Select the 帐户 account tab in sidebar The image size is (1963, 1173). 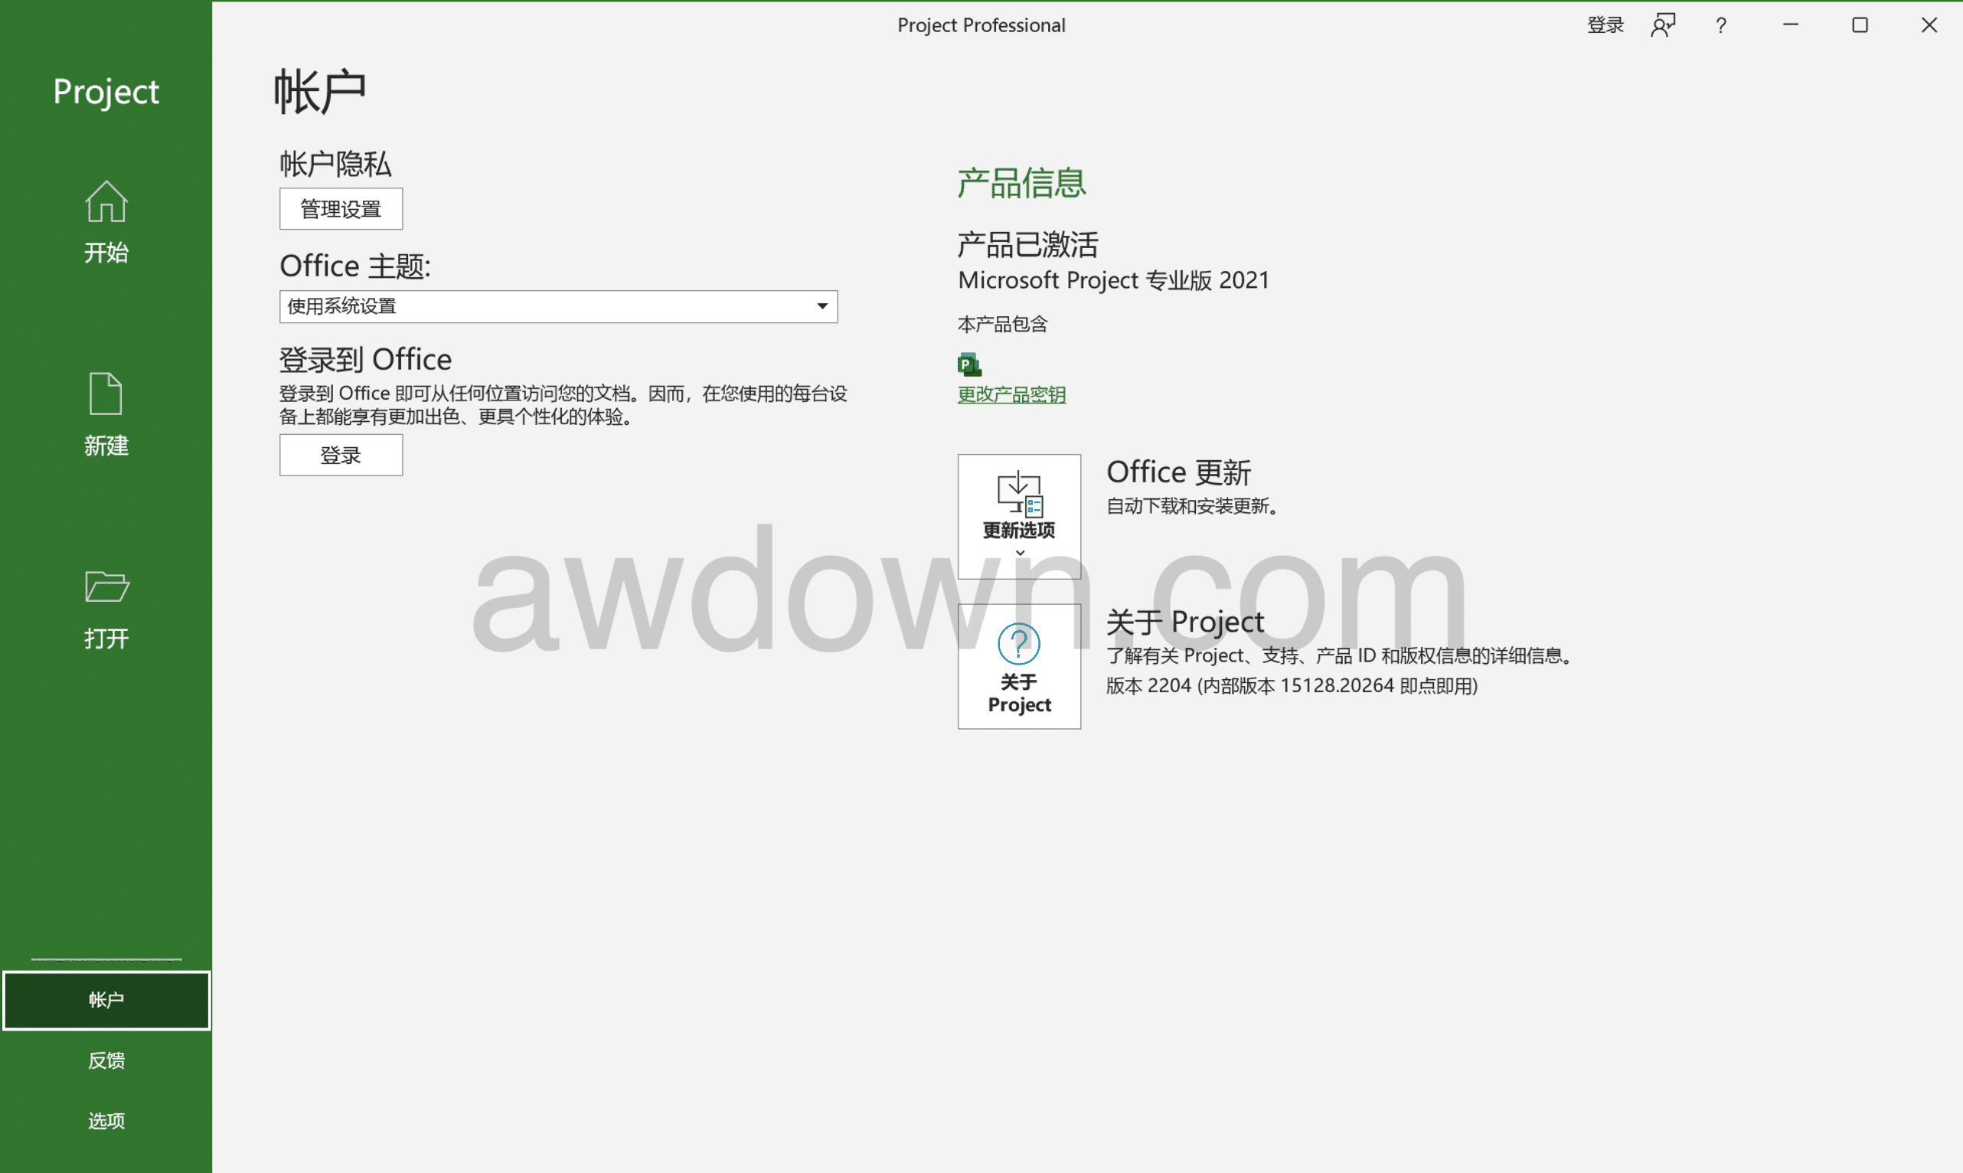tap(106, 1001)
